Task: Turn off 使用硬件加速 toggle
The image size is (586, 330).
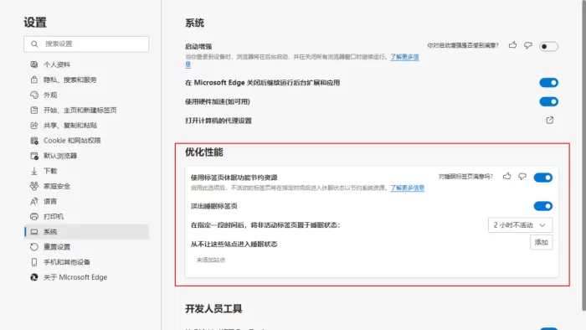Action: (x=548, y=101)
